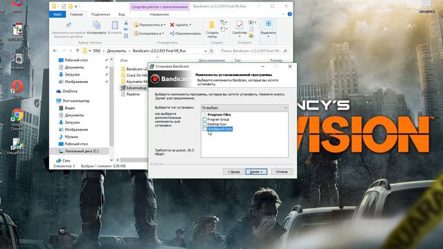Click the Копировать ribbon icon in Explorer
Image resolution: width=443 pixels, height=249 pixels.
(97, 26)
